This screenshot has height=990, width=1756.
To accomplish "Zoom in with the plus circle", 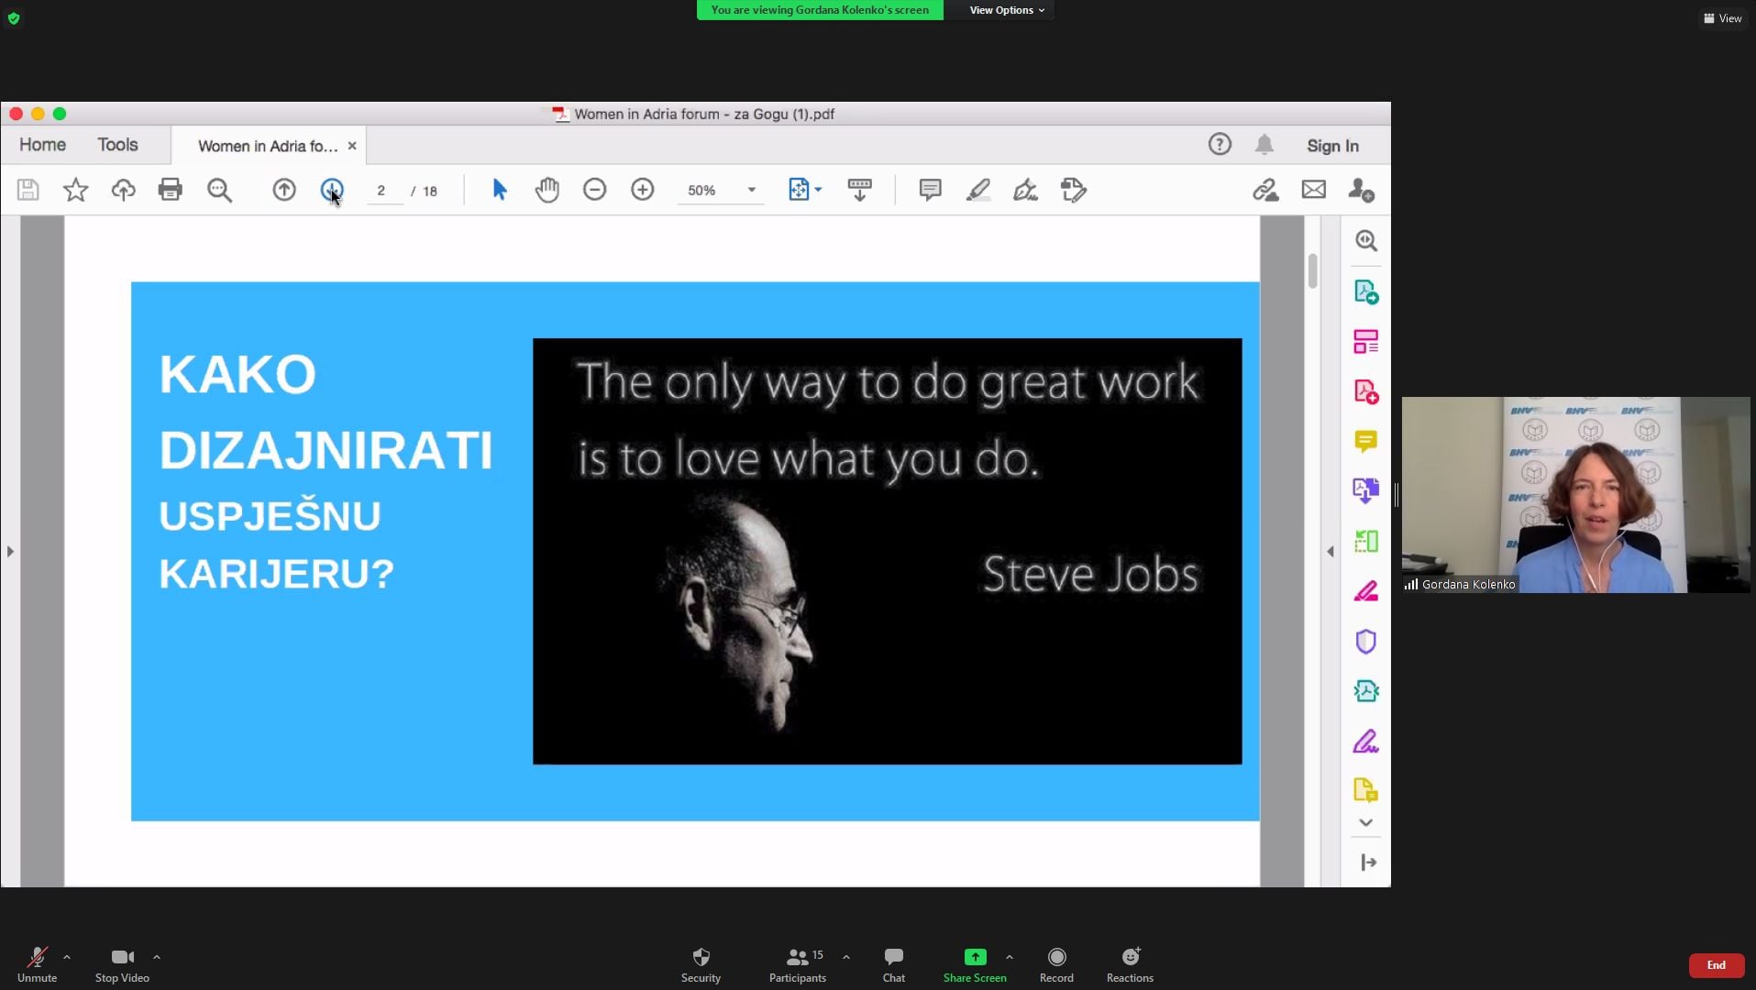I will (643, 190).
